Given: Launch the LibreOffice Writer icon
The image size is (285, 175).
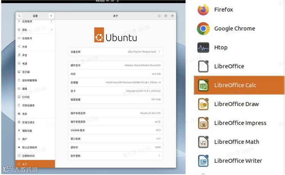Looking at the screenshot, I should click(x=203, y=161).
